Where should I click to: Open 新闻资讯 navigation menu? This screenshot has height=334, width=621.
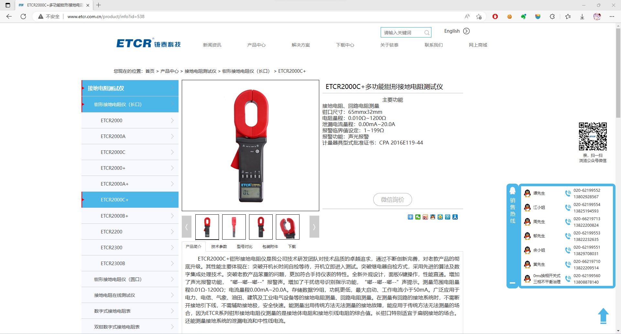pos(212,45)
